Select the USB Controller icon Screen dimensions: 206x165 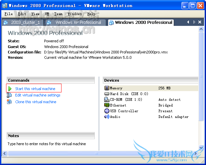tap(107, 111)
